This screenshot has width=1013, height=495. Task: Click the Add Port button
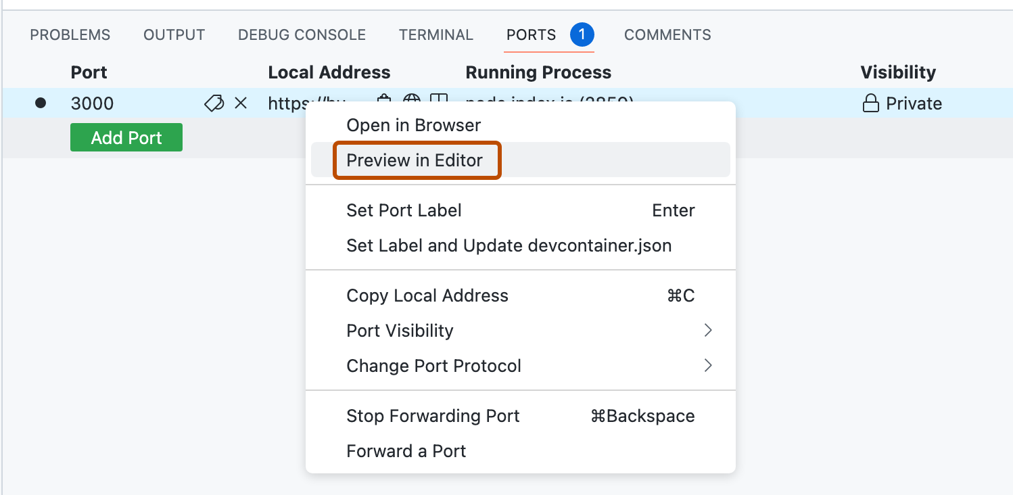click(126, 137)
